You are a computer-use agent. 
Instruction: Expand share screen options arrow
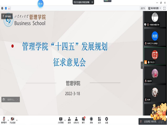tap(65, 120)
